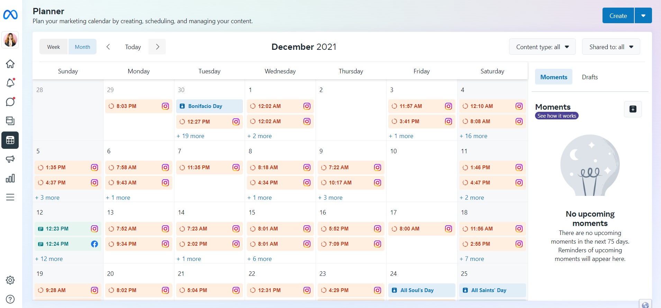Image resolution: width=661 pixels, height=308 pixels.
Task: Expand + 1 more on Dec 3
Action: (x=401, y=136)
